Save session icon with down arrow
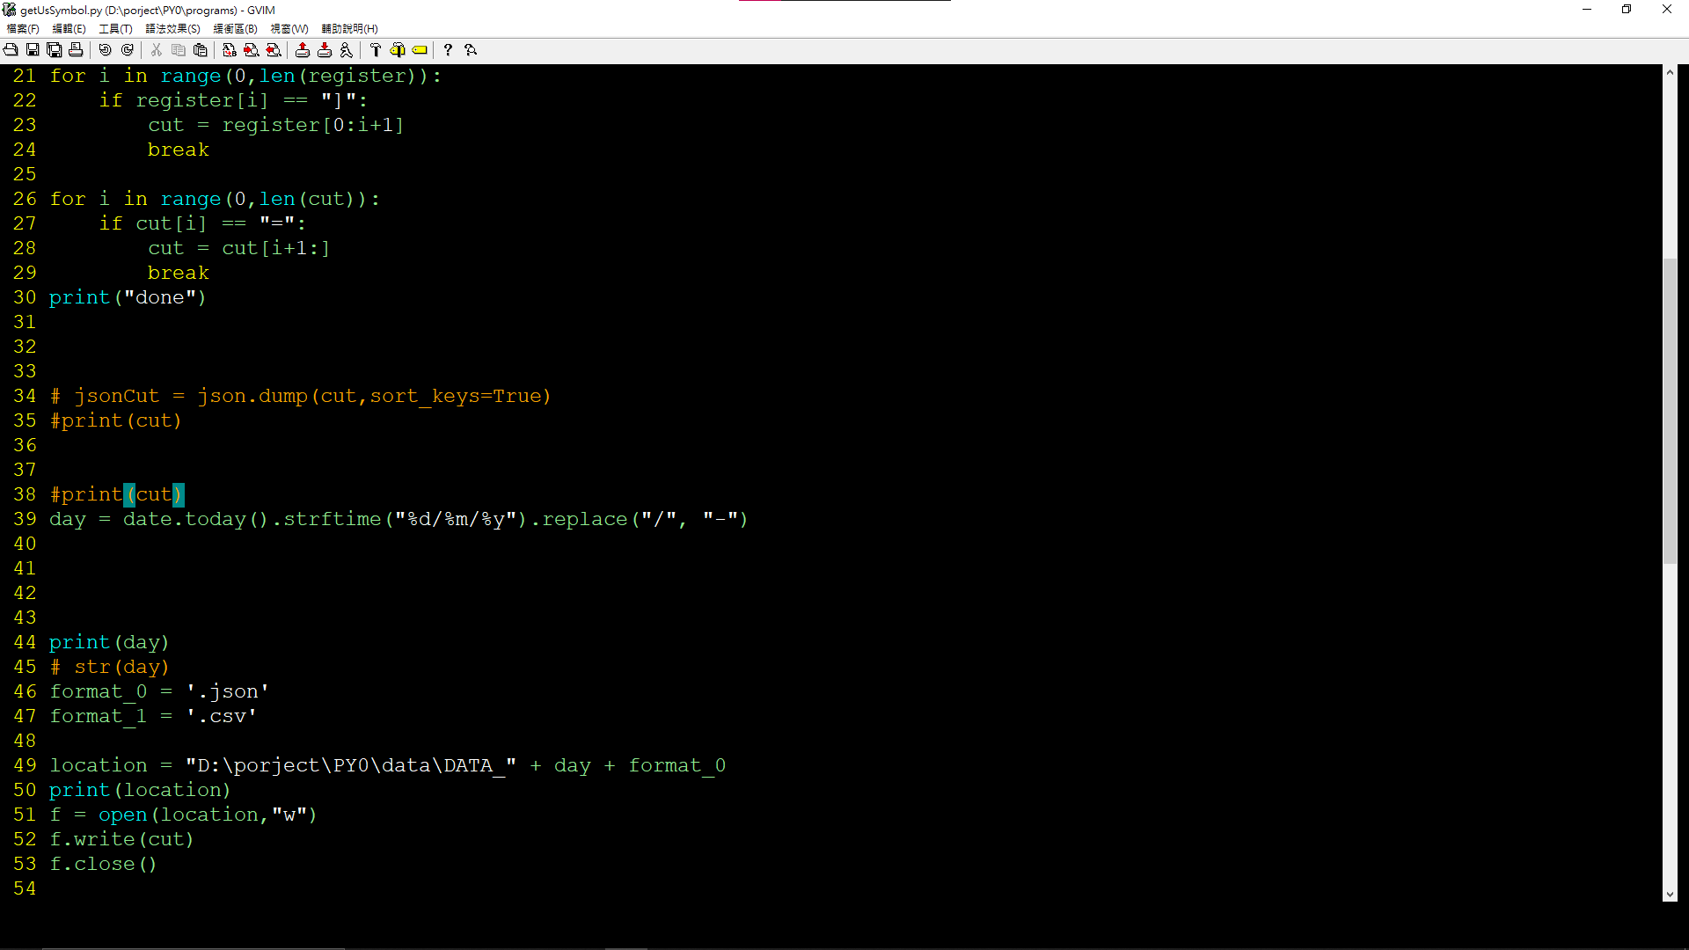 (x=325, y=50)
